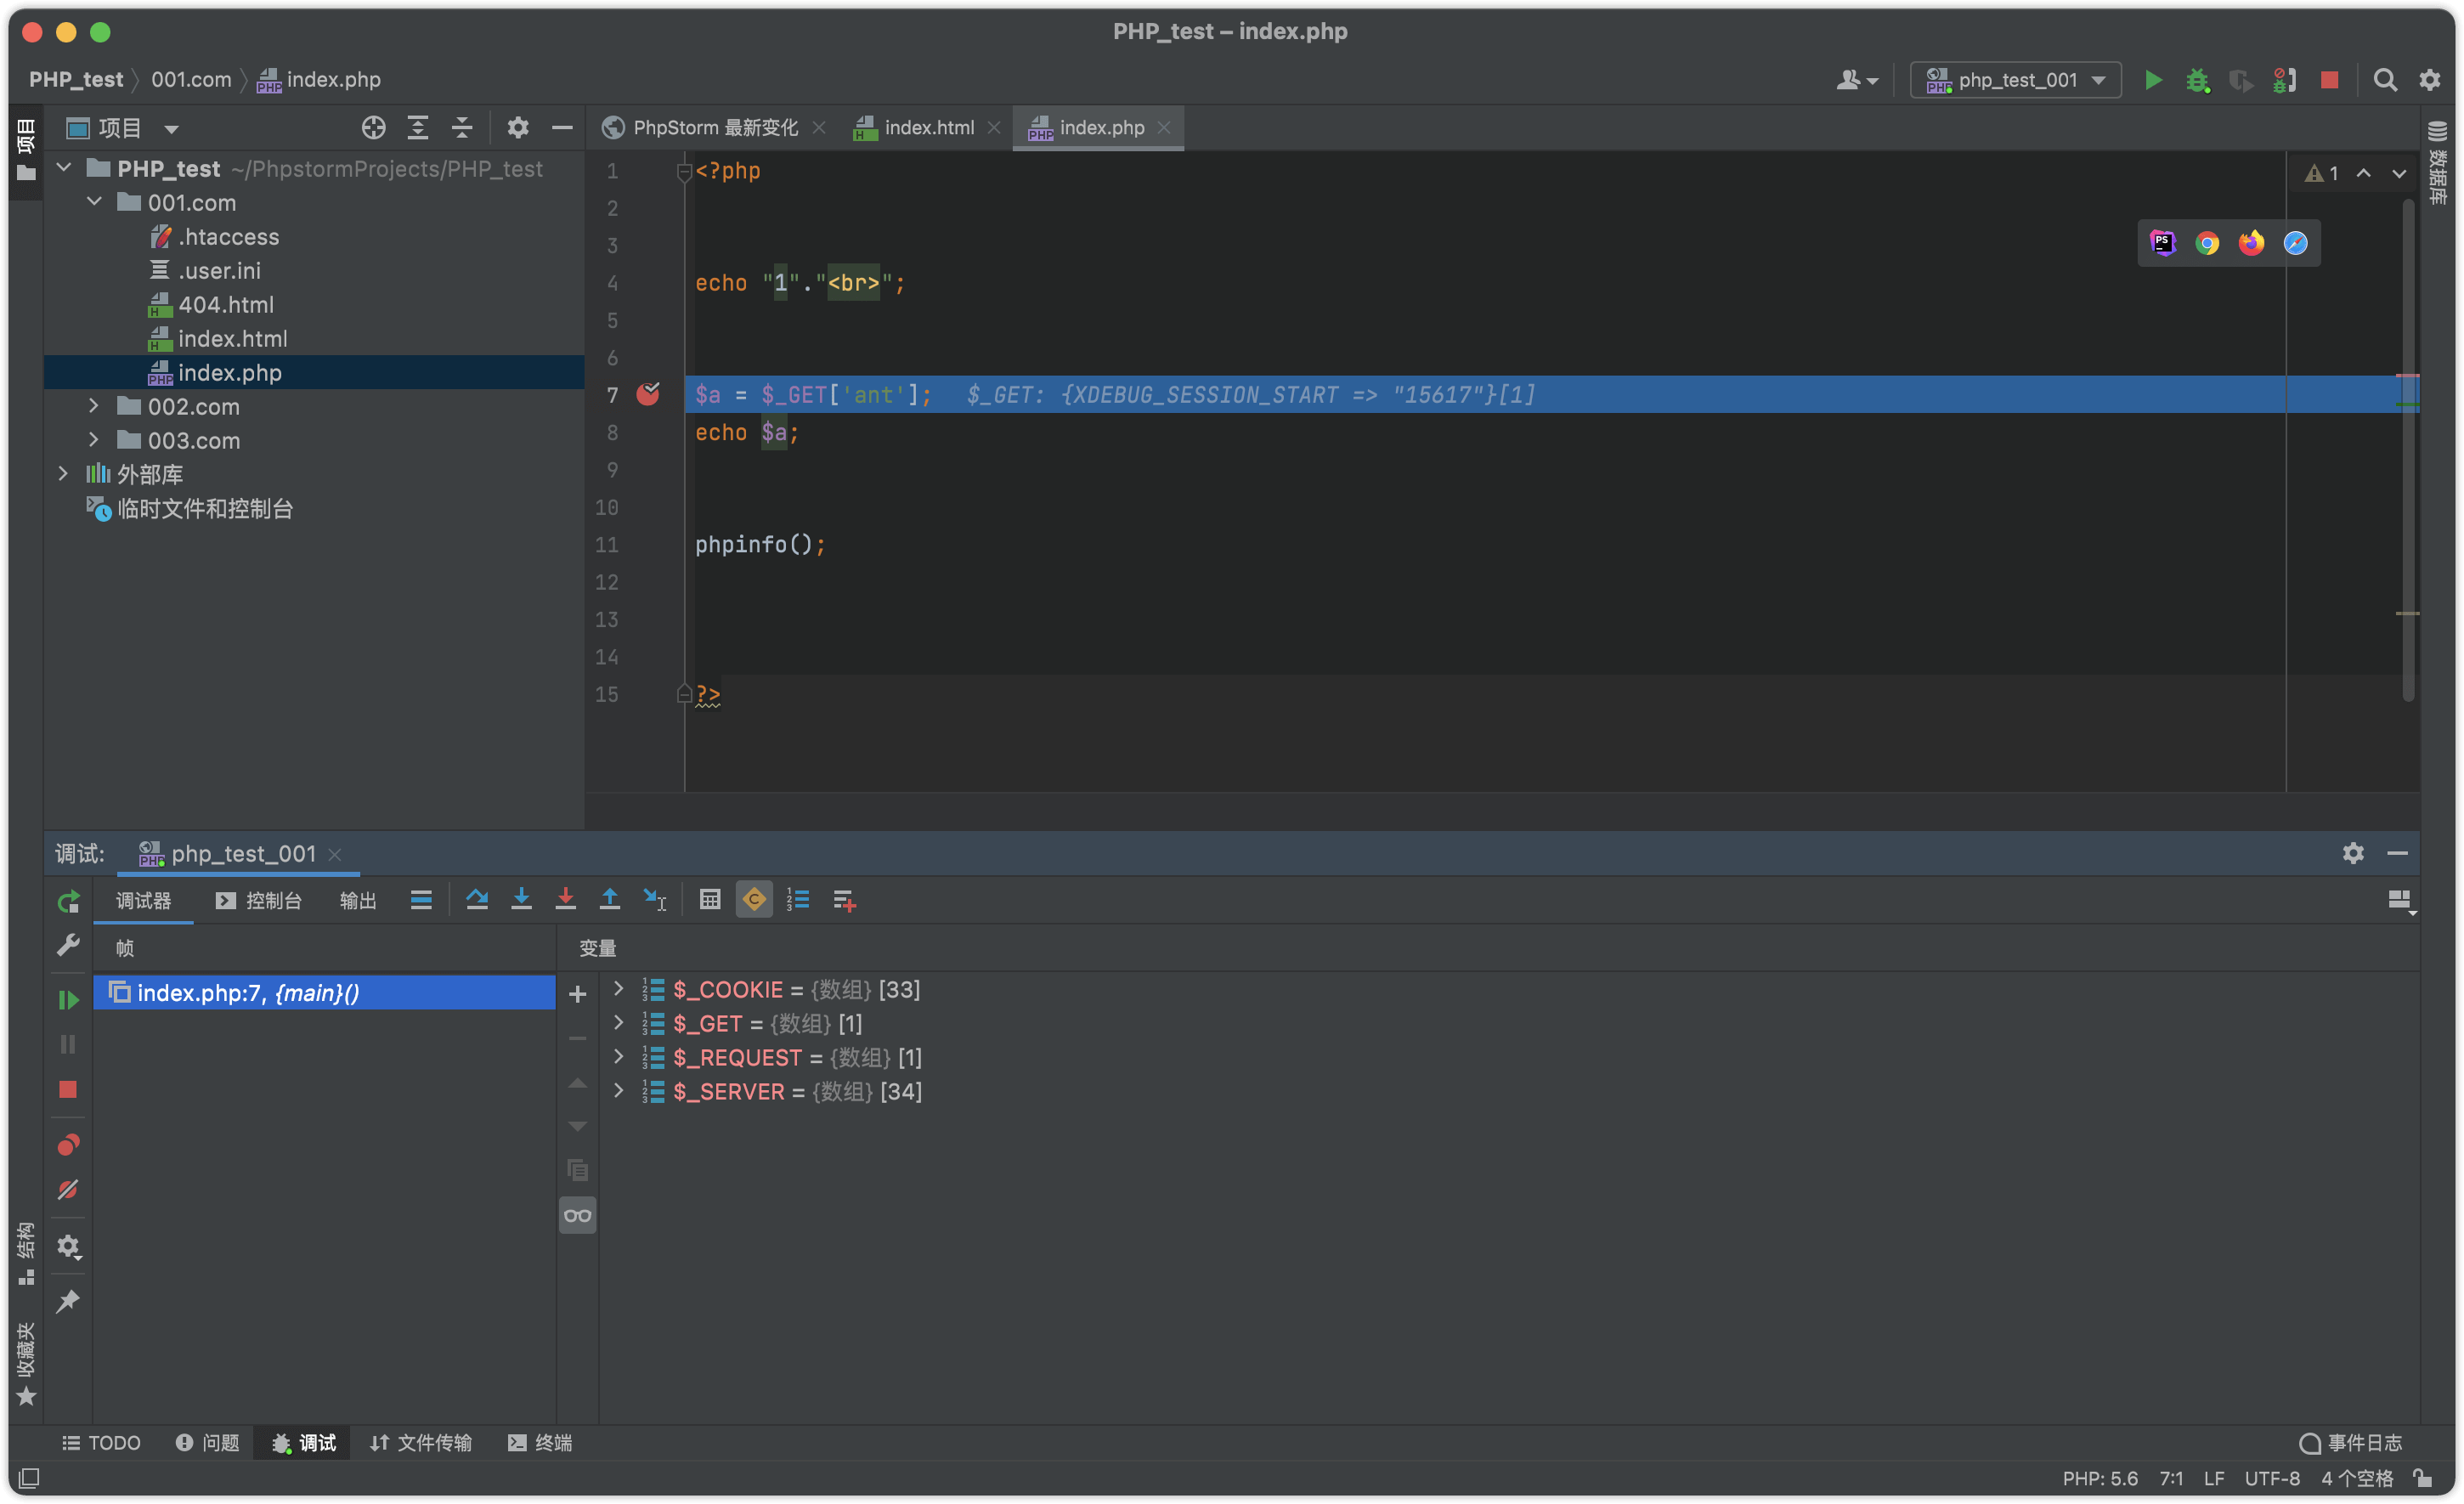Click the green Debug bug icon
2464x1504 pixels.
click(x=2197, y=80)
